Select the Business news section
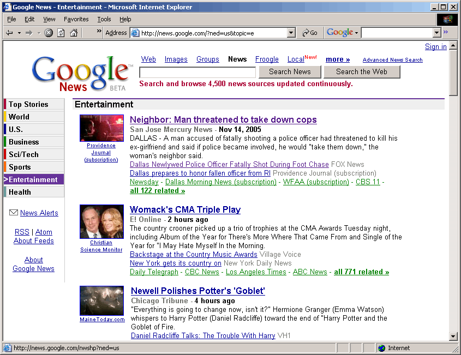The width and height of the screenshot is (461, 355). tap(34, 142)
